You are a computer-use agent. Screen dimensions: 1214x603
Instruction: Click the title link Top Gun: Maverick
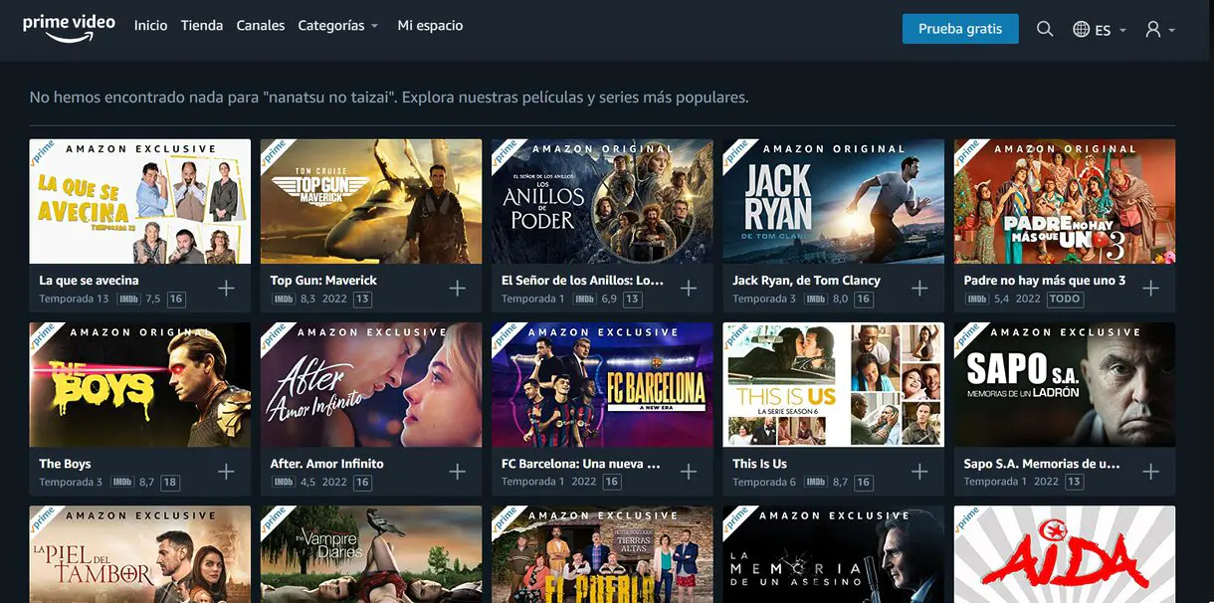click(x=323, y=281)
